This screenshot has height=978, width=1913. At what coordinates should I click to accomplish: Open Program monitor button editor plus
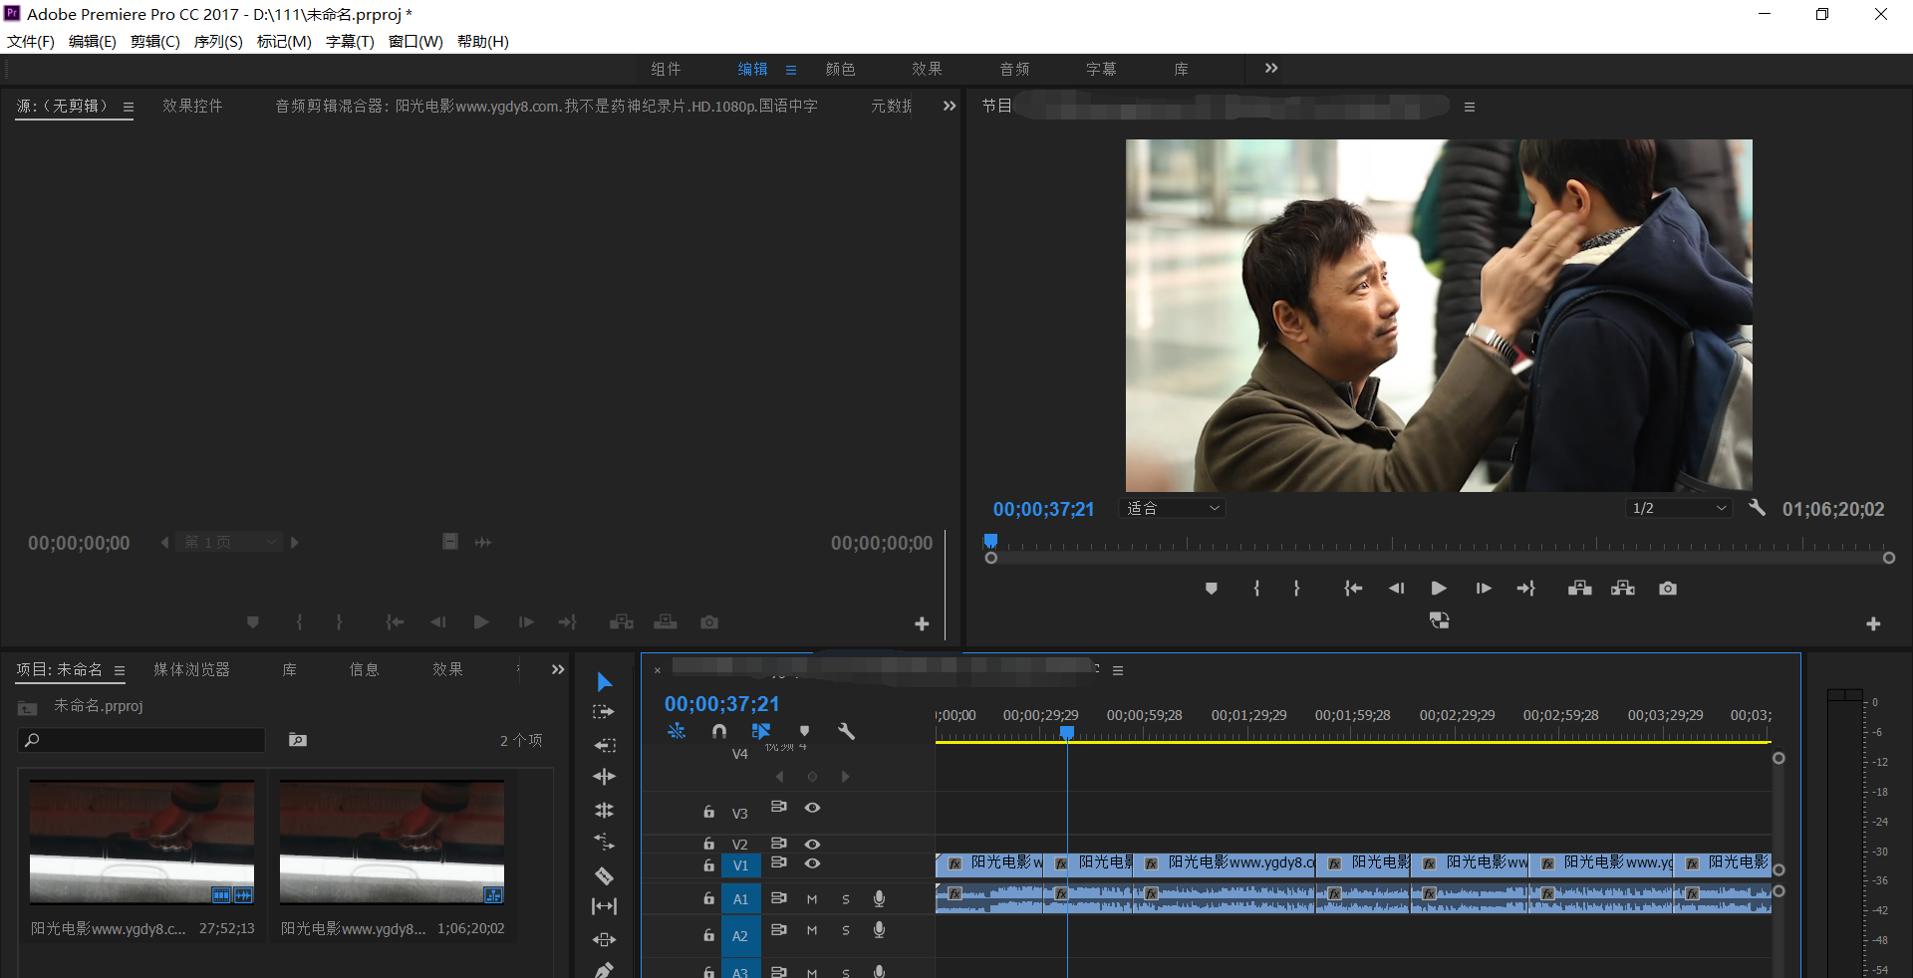[x=1873, y=623]
